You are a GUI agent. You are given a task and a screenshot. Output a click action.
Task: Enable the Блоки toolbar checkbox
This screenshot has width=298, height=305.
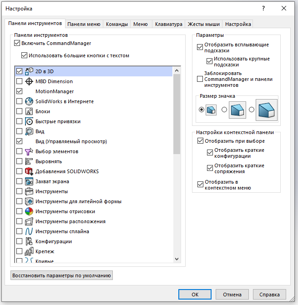(x=19, y=111)
